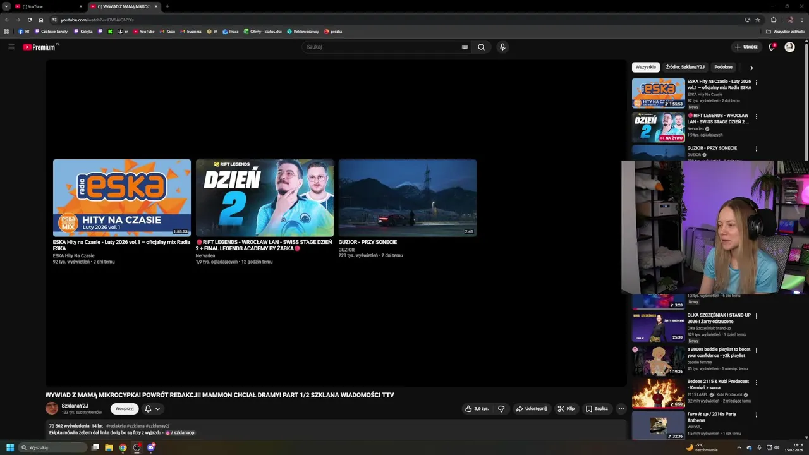This screenshot has height=455, width=809.
Task: Open options for ESKA Hity na Czasie sidebar video
Action: pos(756,82)
